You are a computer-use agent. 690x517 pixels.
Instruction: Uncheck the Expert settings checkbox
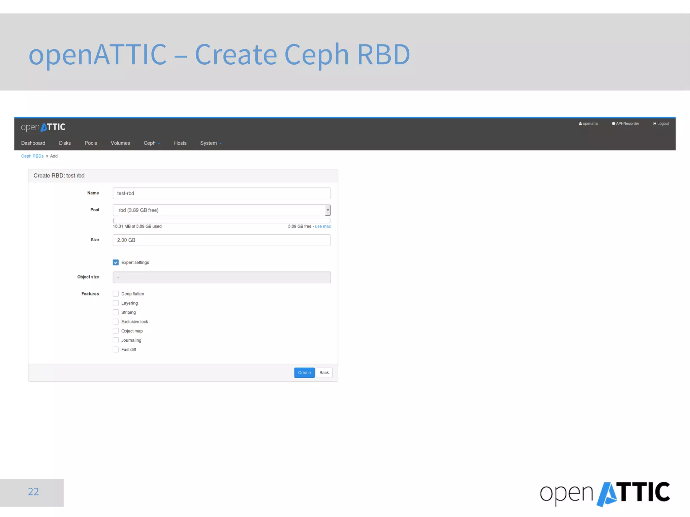click(116, 262)
